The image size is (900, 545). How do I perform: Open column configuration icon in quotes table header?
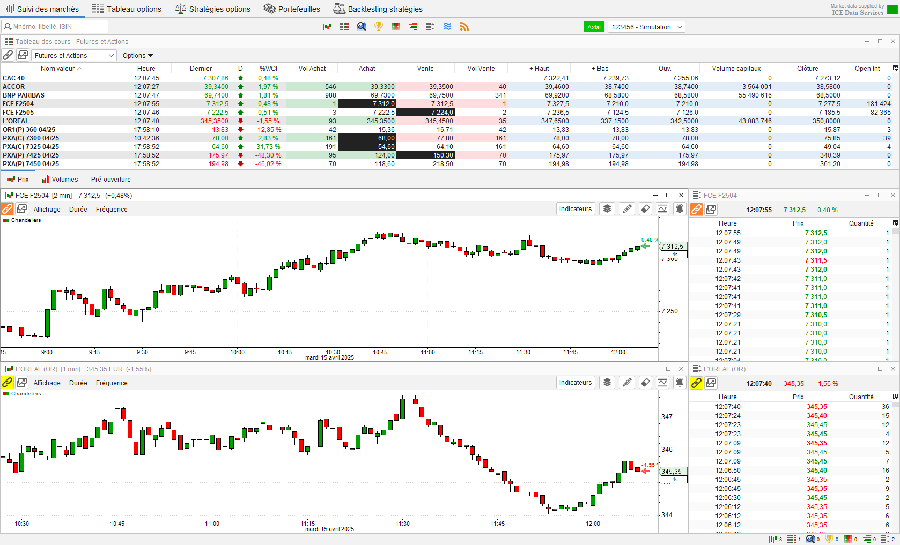pyautogui.click(x=895, y=68)
